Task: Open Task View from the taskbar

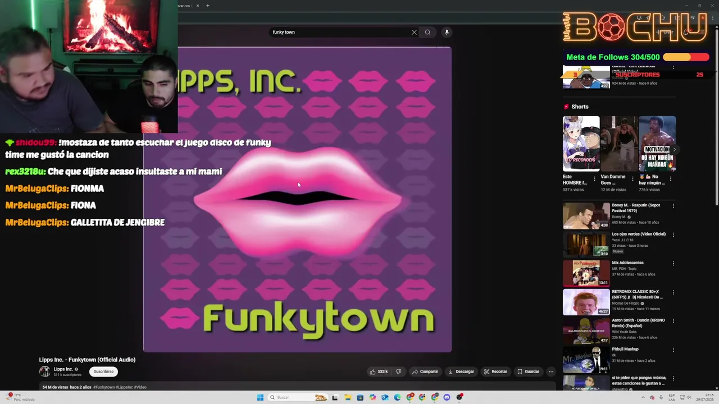Action: 335,397
